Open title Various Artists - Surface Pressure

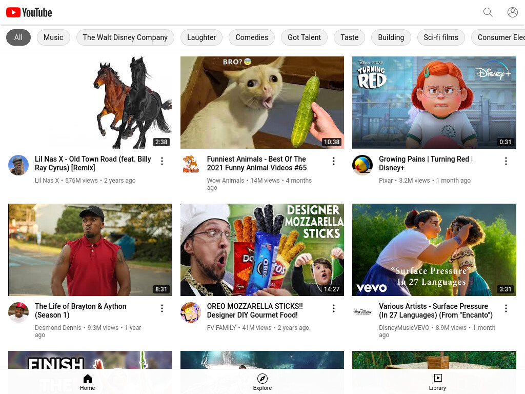click(x=436, y=310)
